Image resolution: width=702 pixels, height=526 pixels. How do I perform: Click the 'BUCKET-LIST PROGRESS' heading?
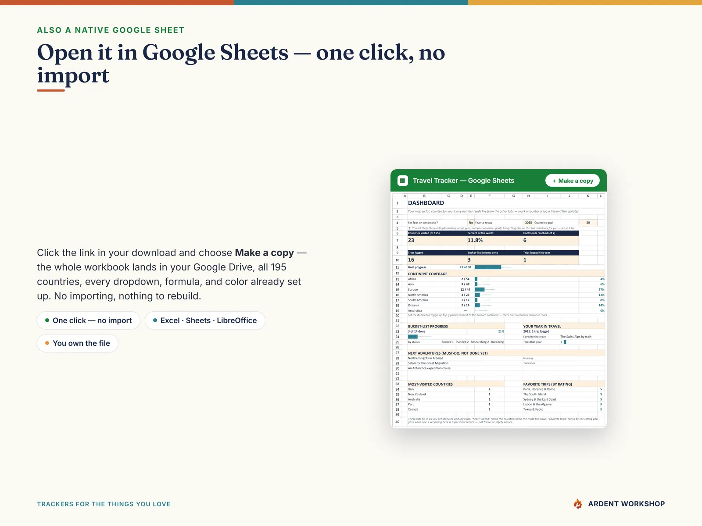428,327
